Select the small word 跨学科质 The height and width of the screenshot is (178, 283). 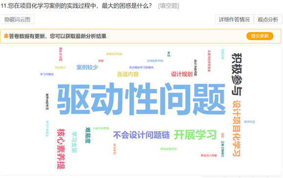click(249, 122)
